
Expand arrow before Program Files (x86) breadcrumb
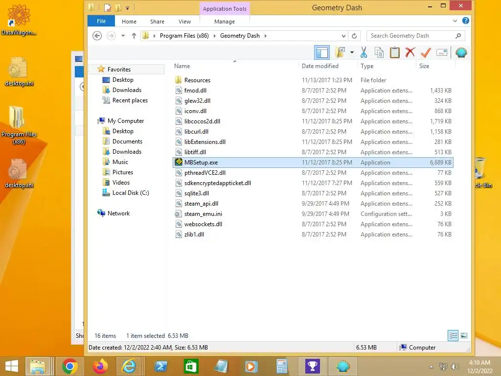155,36
